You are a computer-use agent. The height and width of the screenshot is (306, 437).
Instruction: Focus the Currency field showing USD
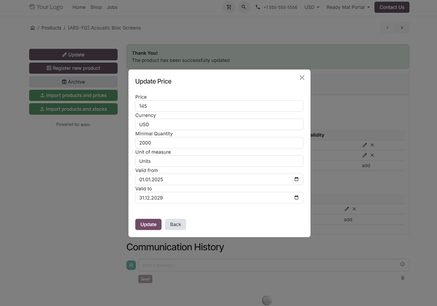coord(219,124)
